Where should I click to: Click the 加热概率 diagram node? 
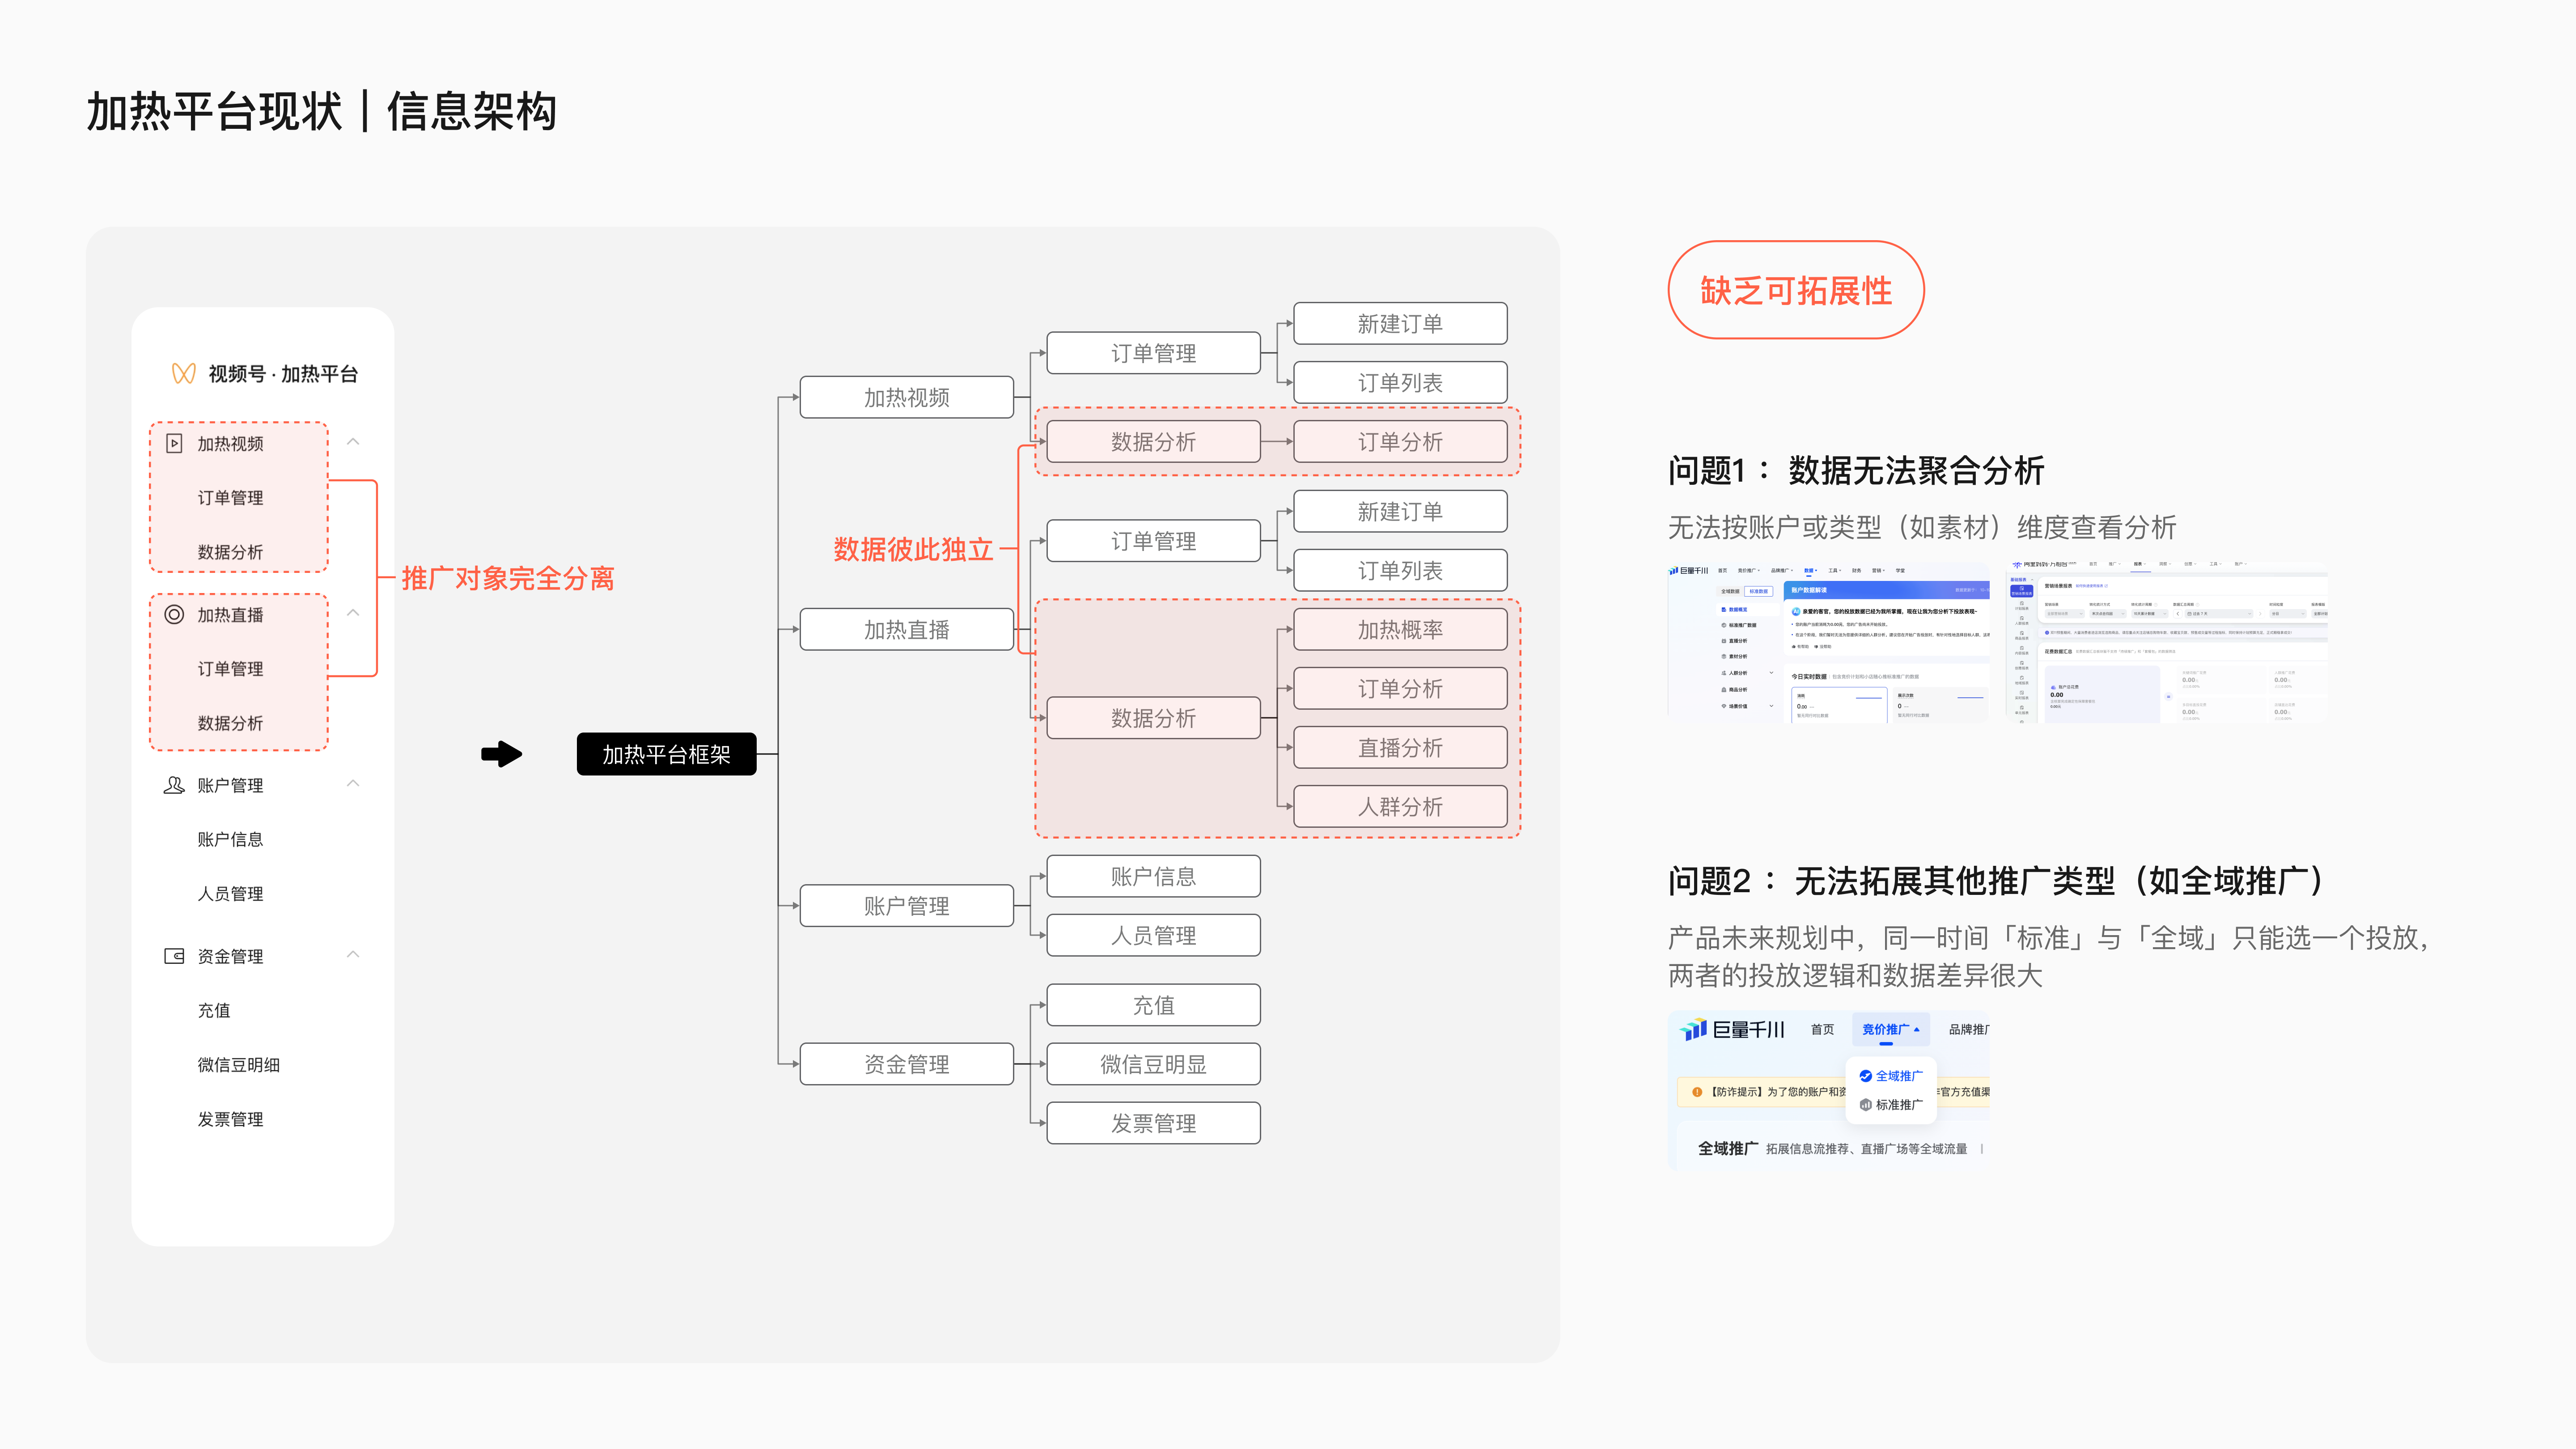coord(1400,629)
